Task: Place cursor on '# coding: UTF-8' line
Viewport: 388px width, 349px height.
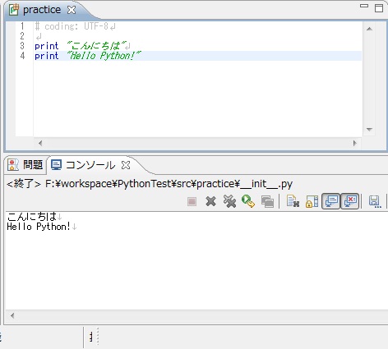Action: (72, 26)
